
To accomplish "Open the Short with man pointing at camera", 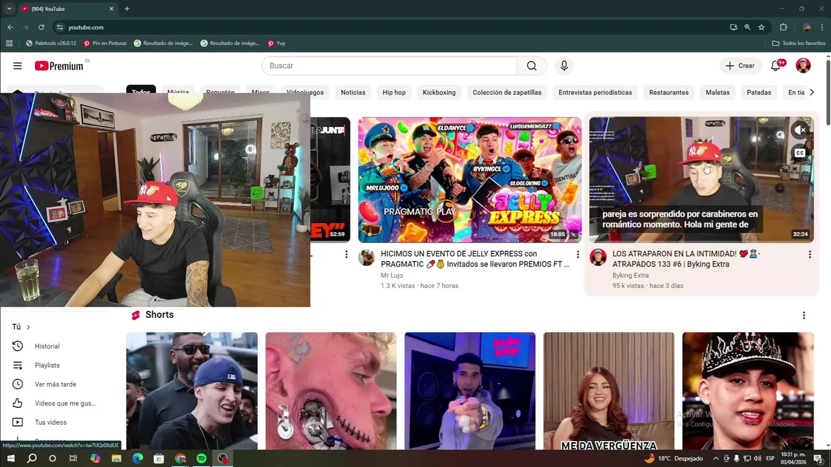I will (470, 391).
